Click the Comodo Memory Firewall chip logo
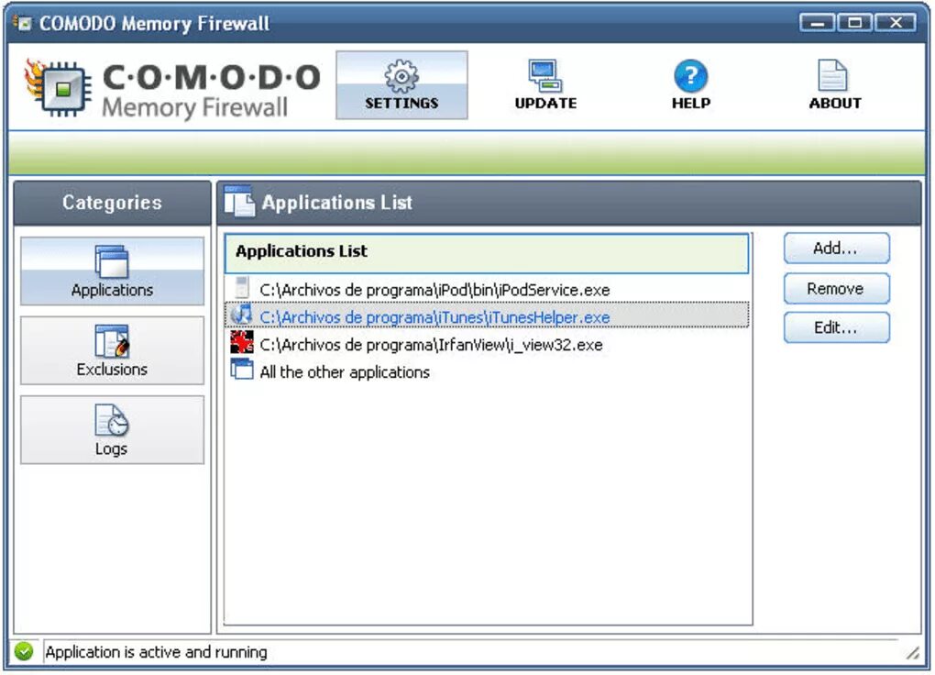 (x=59, y=88)
